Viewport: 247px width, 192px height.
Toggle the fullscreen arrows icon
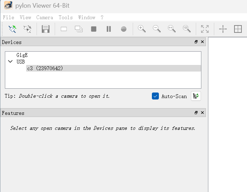(x=205, y=29)
